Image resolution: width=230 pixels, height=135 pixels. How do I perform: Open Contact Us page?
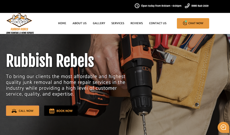[x=158, y=23]
